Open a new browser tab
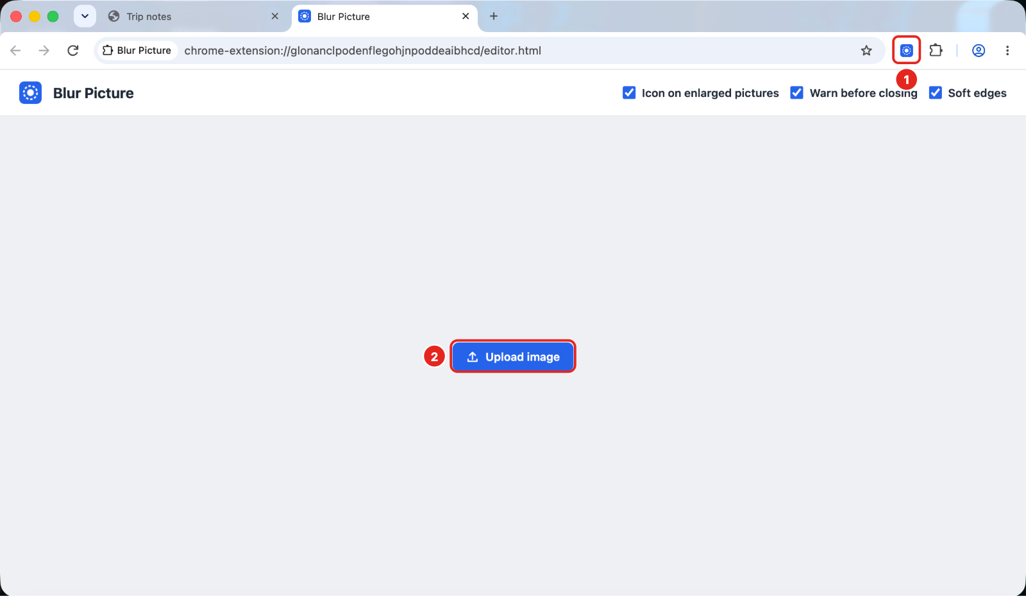The image size is (1026, 596). point(494,16)
